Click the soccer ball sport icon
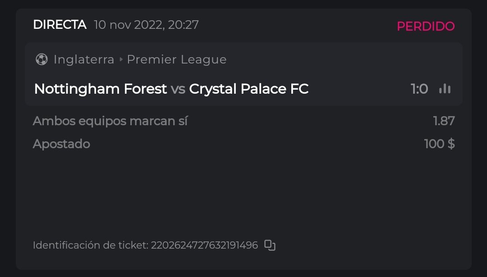This screenshot has height=277, width=487. (41, 59)
